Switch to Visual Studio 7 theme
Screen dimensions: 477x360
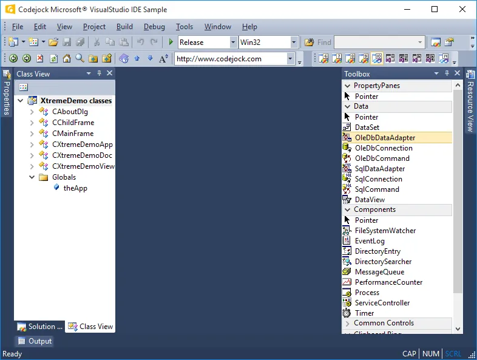[336, 58]
